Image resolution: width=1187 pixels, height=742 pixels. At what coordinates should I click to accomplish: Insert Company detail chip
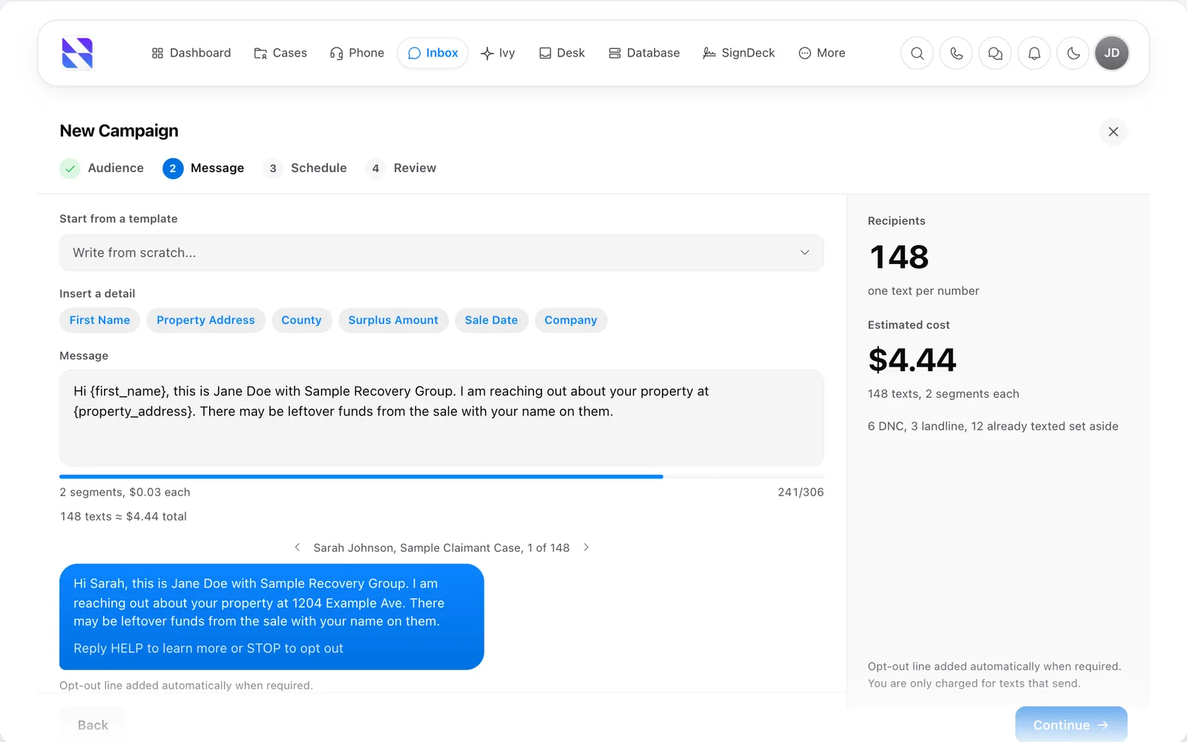pyautogui.click(x=571, y=321)
